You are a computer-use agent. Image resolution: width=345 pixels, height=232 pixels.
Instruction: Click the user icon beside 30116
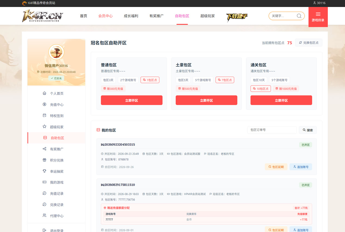point(315,3)
